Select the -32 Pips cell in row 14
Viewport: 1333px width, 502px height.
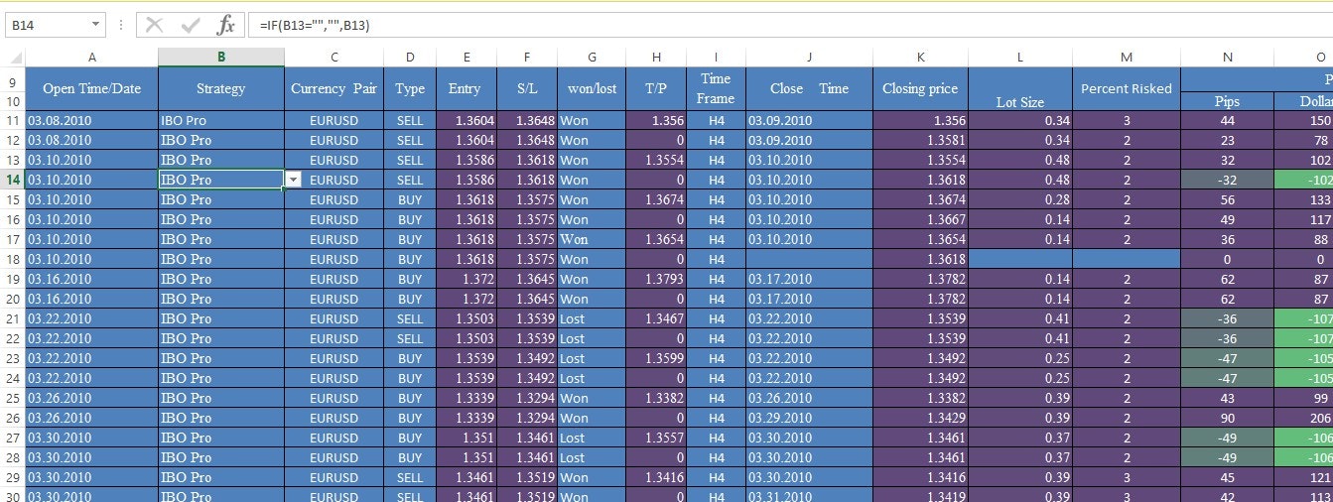pyautogui.click(x=1228, y=180)
